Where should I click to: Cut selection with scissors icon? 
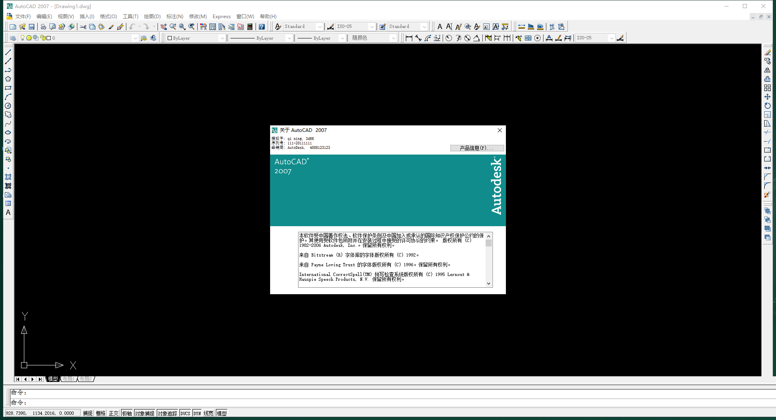83,27
